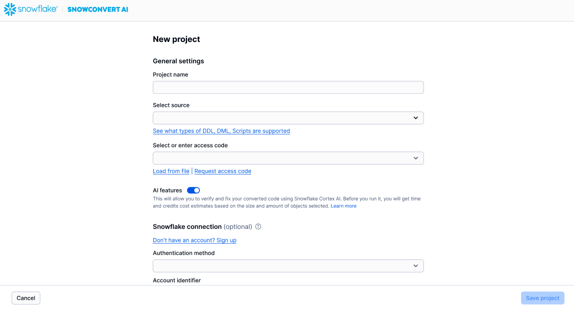Click help icon beside Snowflake connection
The height and width of the screenshot is (309, 574).
pyautogui.click(x=258, y=227)
